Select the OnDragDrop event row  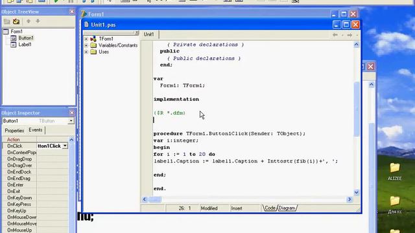click(x=35, y=159)
